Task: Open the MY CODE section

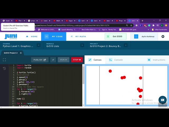Action: [x=54, y=37]
